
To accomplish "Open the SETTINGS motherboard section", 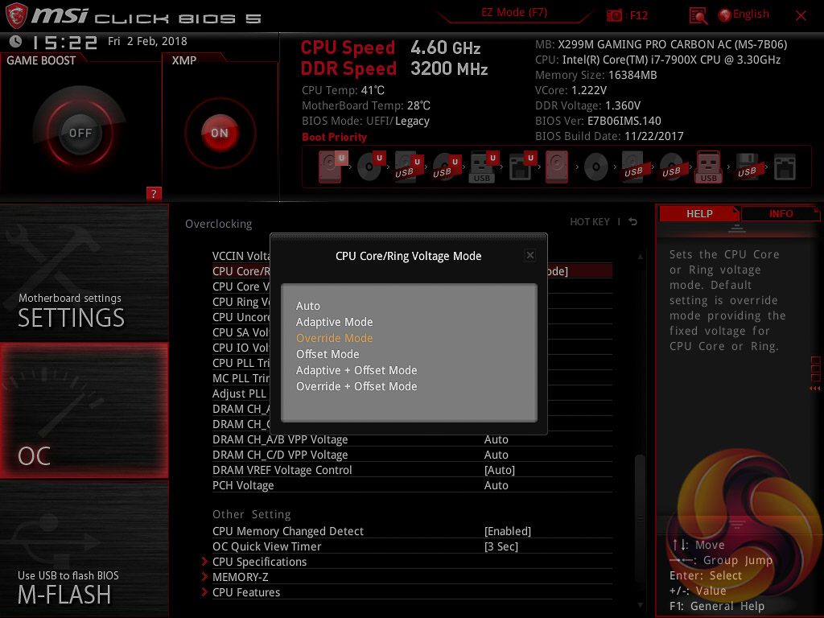I will point(84,272).
